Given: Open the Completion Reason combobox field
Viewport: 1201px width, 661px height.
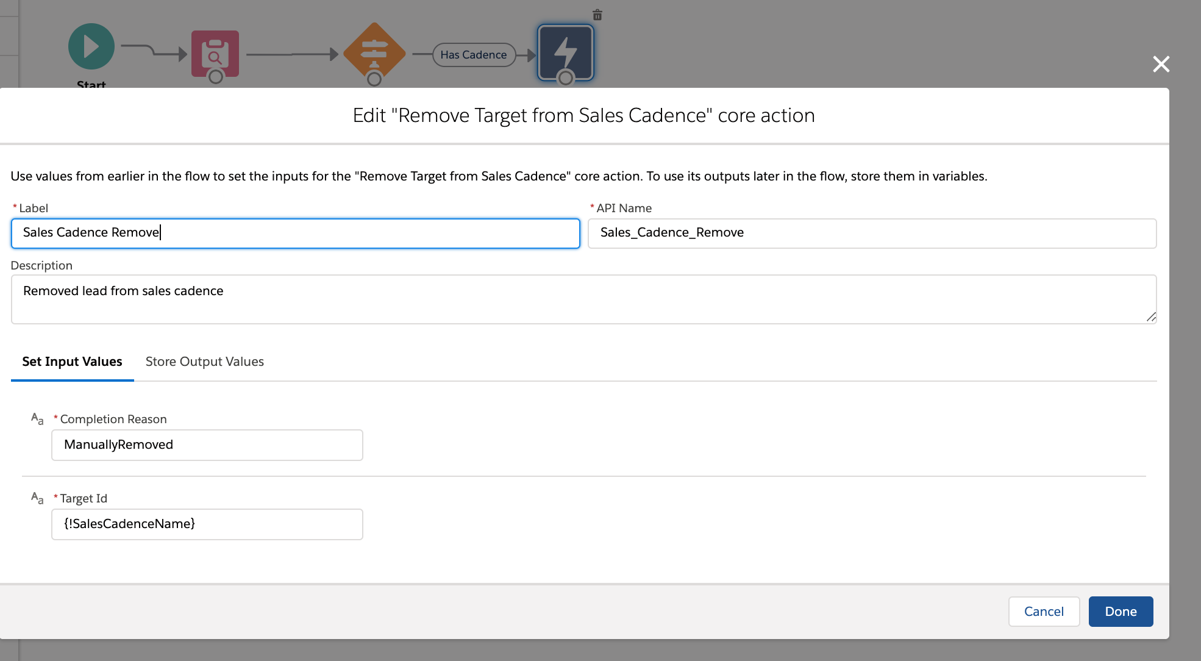Looking at the screenshot, I should pyautogui.click(x=207, y=445).
